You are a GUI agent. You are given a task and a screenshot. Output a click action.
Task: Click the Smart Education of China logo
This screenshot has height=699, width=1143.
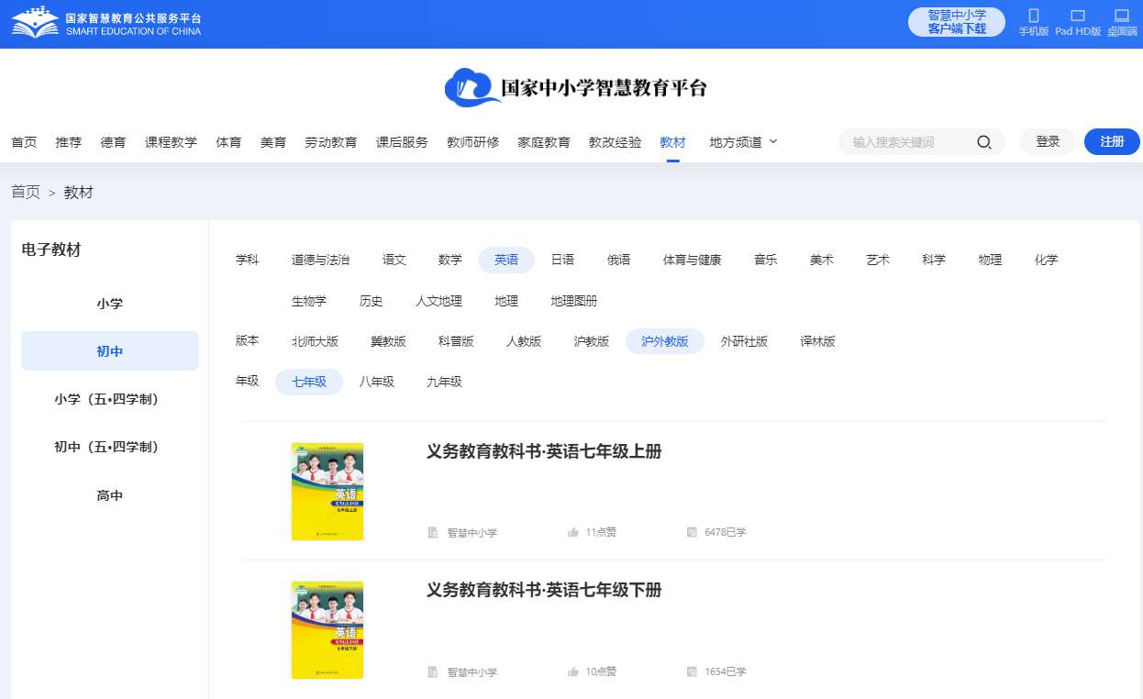pyautogui.click(x=106, y=23)
